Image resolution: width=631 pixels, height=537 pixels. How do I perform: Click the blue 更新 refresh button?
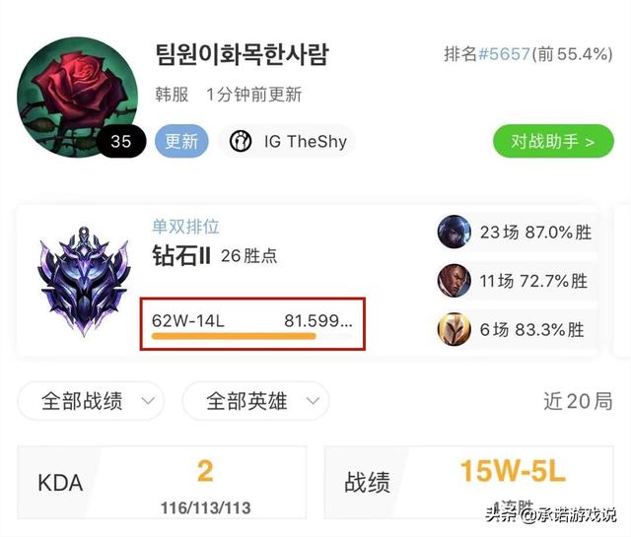click(181, 141)
